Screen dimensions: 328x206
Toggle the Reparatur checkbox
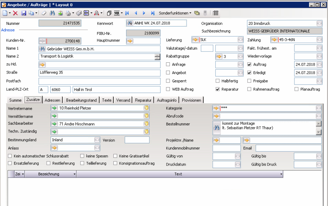tap(218, 89)
